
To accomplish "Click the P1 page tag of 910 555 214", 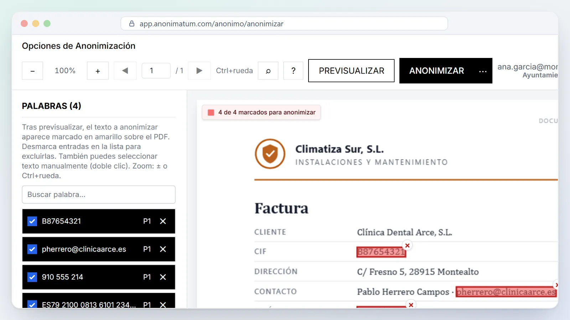I will pyautogui.click(x=147, y=277).
